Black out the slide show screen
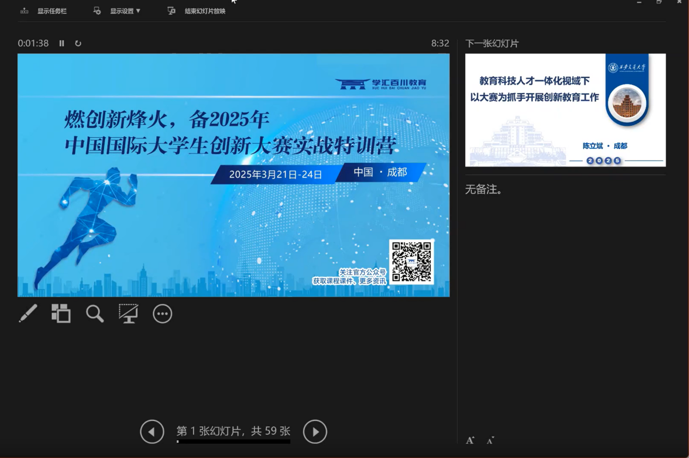The height and width of the screenshot is (458, 689). [x=129, y=314]
